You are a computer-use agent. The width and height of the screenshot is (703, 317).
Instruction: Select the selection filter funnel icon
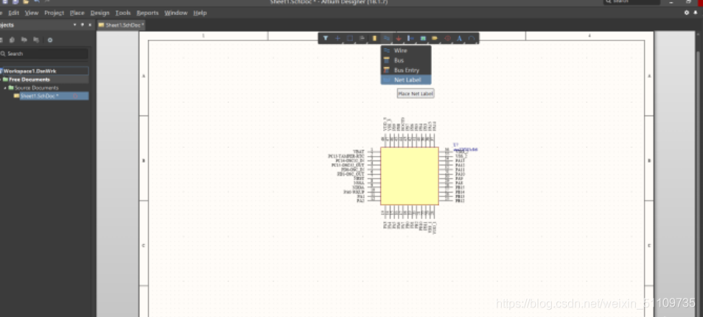(x=326, y=38)
